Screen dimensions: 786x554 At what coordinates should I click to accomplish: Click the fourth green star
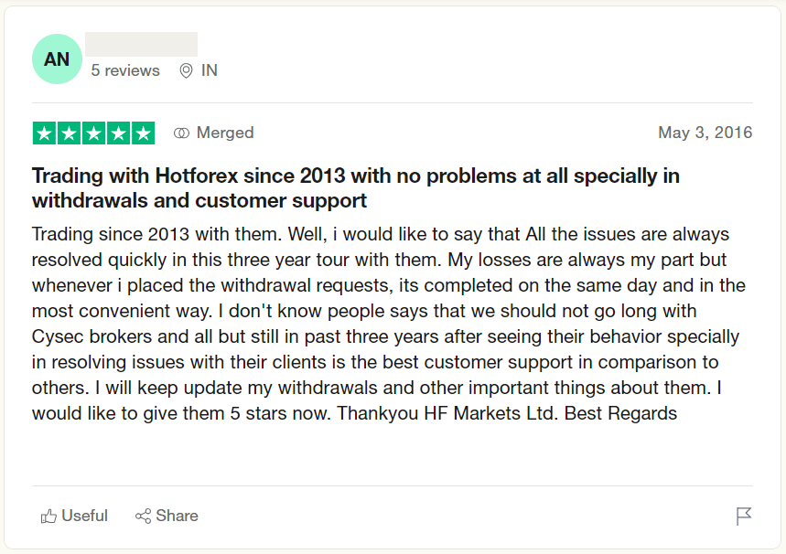(x=118, y=133)
